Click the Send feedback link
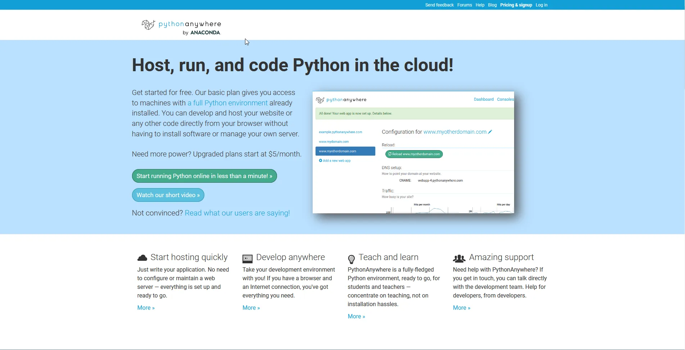This screenshot has width=685, height=350. pyautogui.click(x=439, y=5)
